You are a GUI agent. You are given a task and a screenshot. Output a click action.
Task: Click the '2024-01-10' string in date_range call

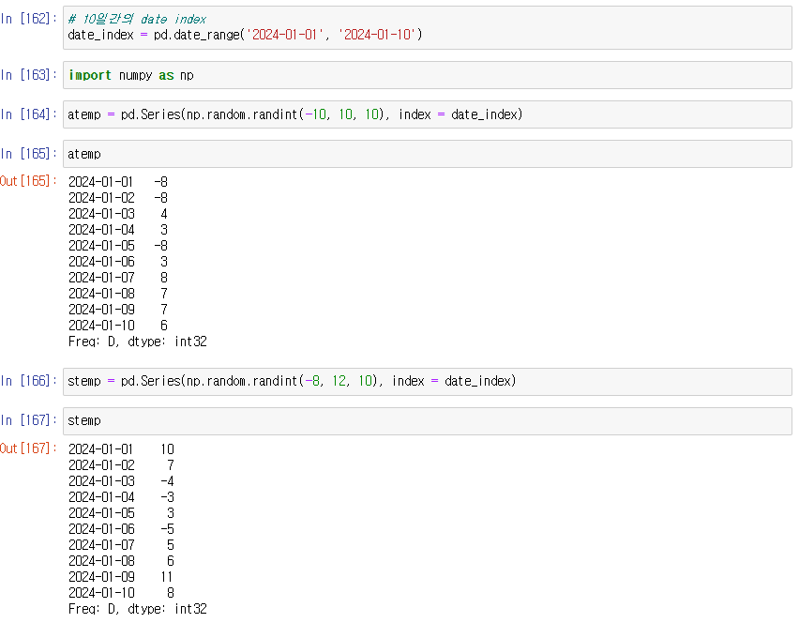click(377, 35)
